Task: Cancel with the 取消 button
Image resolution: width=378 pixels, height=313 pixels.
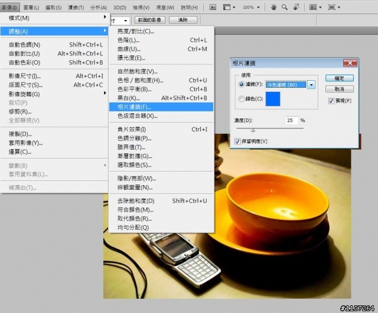Action: [340, 89]
